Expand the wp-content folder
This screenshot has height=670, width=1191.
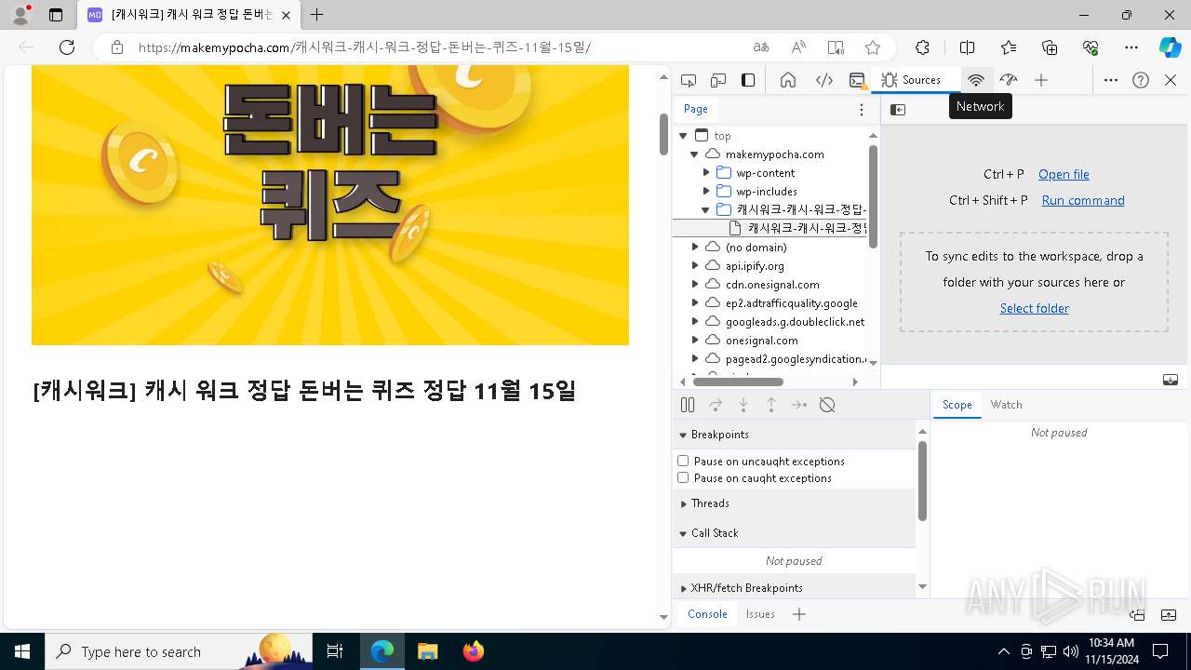point(705,173)
